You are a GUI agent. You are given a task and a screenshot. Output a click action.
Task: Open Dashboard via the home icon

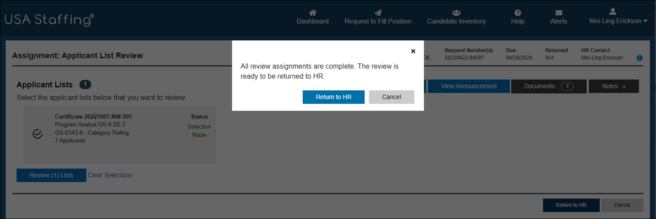pos(312,13)
